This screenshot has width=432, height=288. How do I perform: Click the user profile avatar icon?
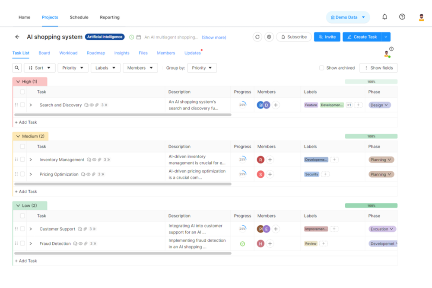[421, 17]
